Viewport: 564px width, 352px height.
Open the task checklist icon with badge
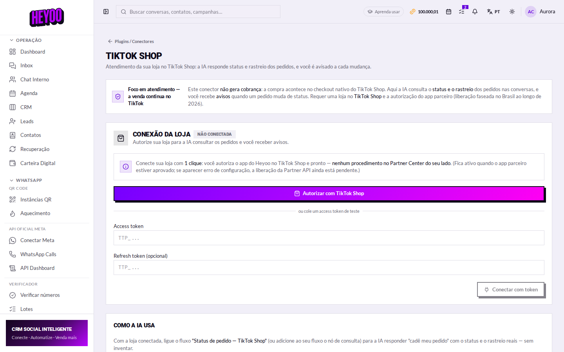click(x=462, y=12)
